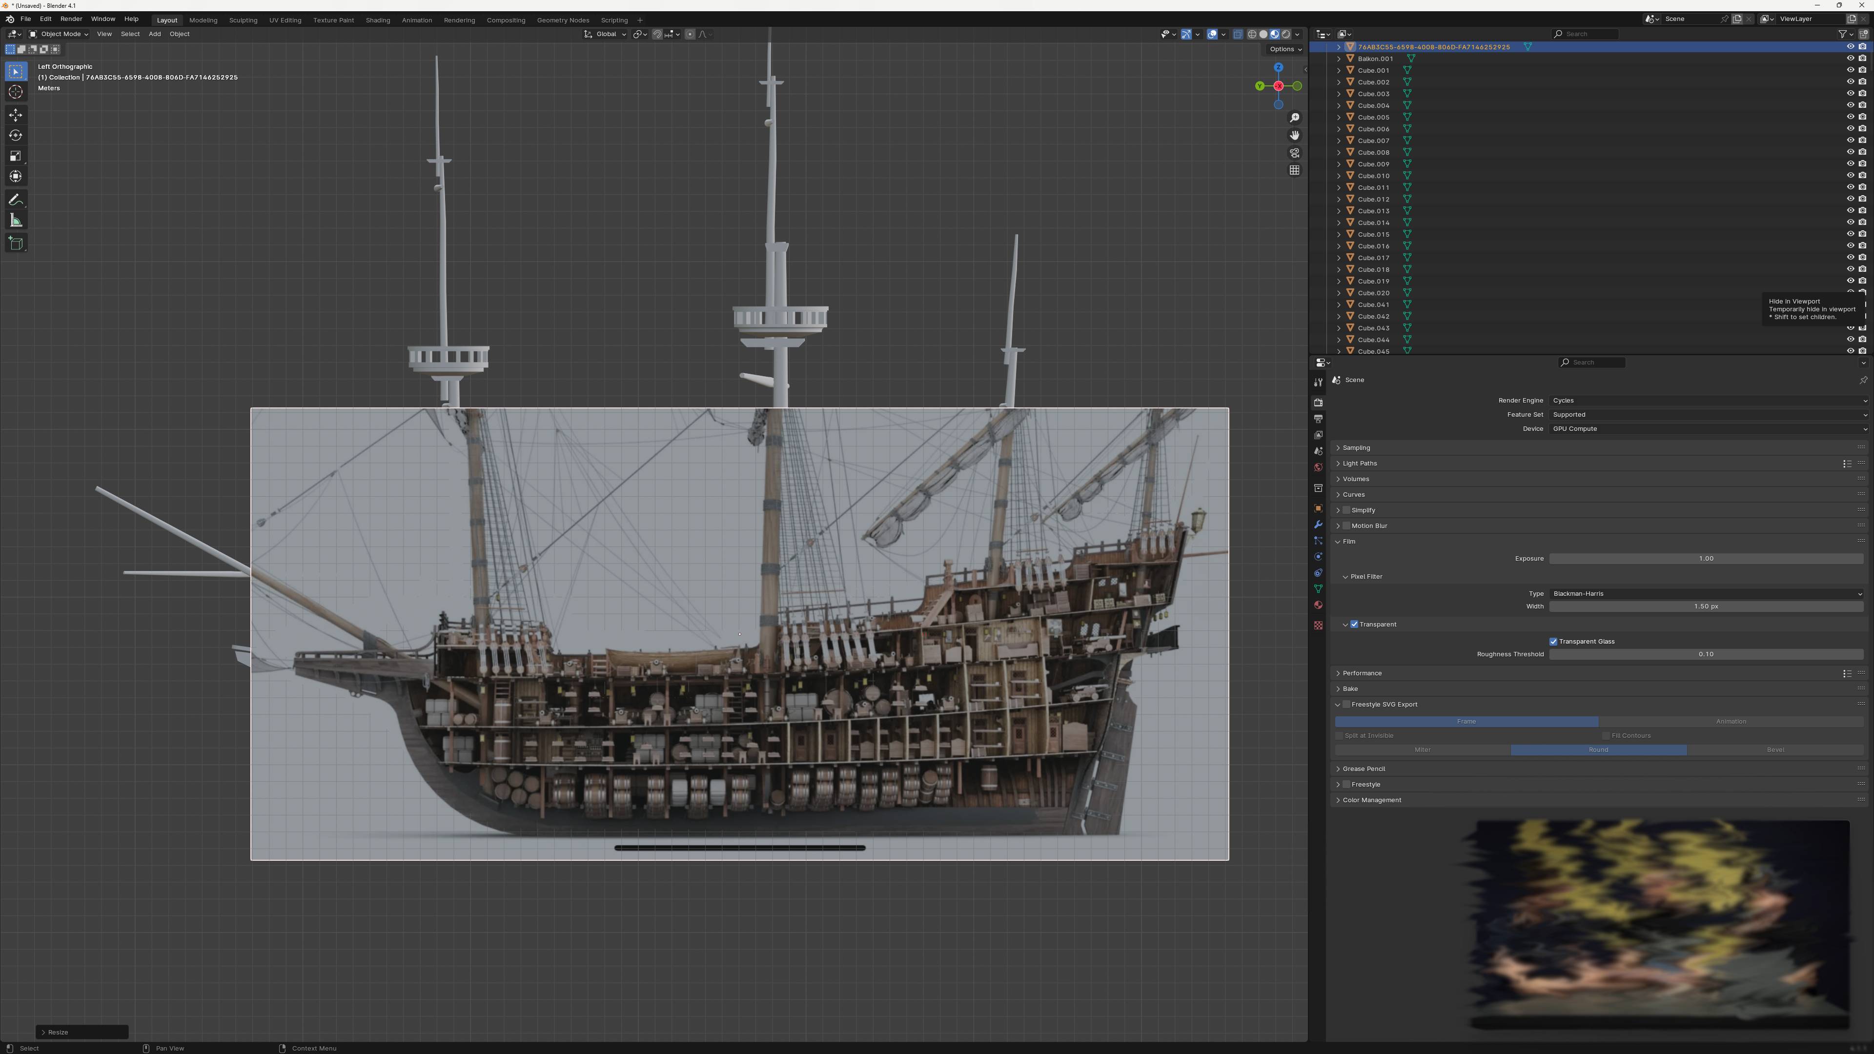The image size is (1874, 1054).
Task: Open the viewport Options button
Action: point(1285,49)
